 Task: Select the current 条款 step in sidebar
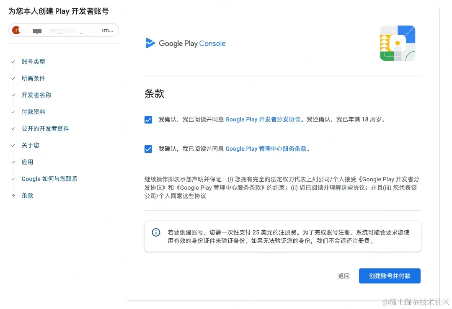click(27, 196)
